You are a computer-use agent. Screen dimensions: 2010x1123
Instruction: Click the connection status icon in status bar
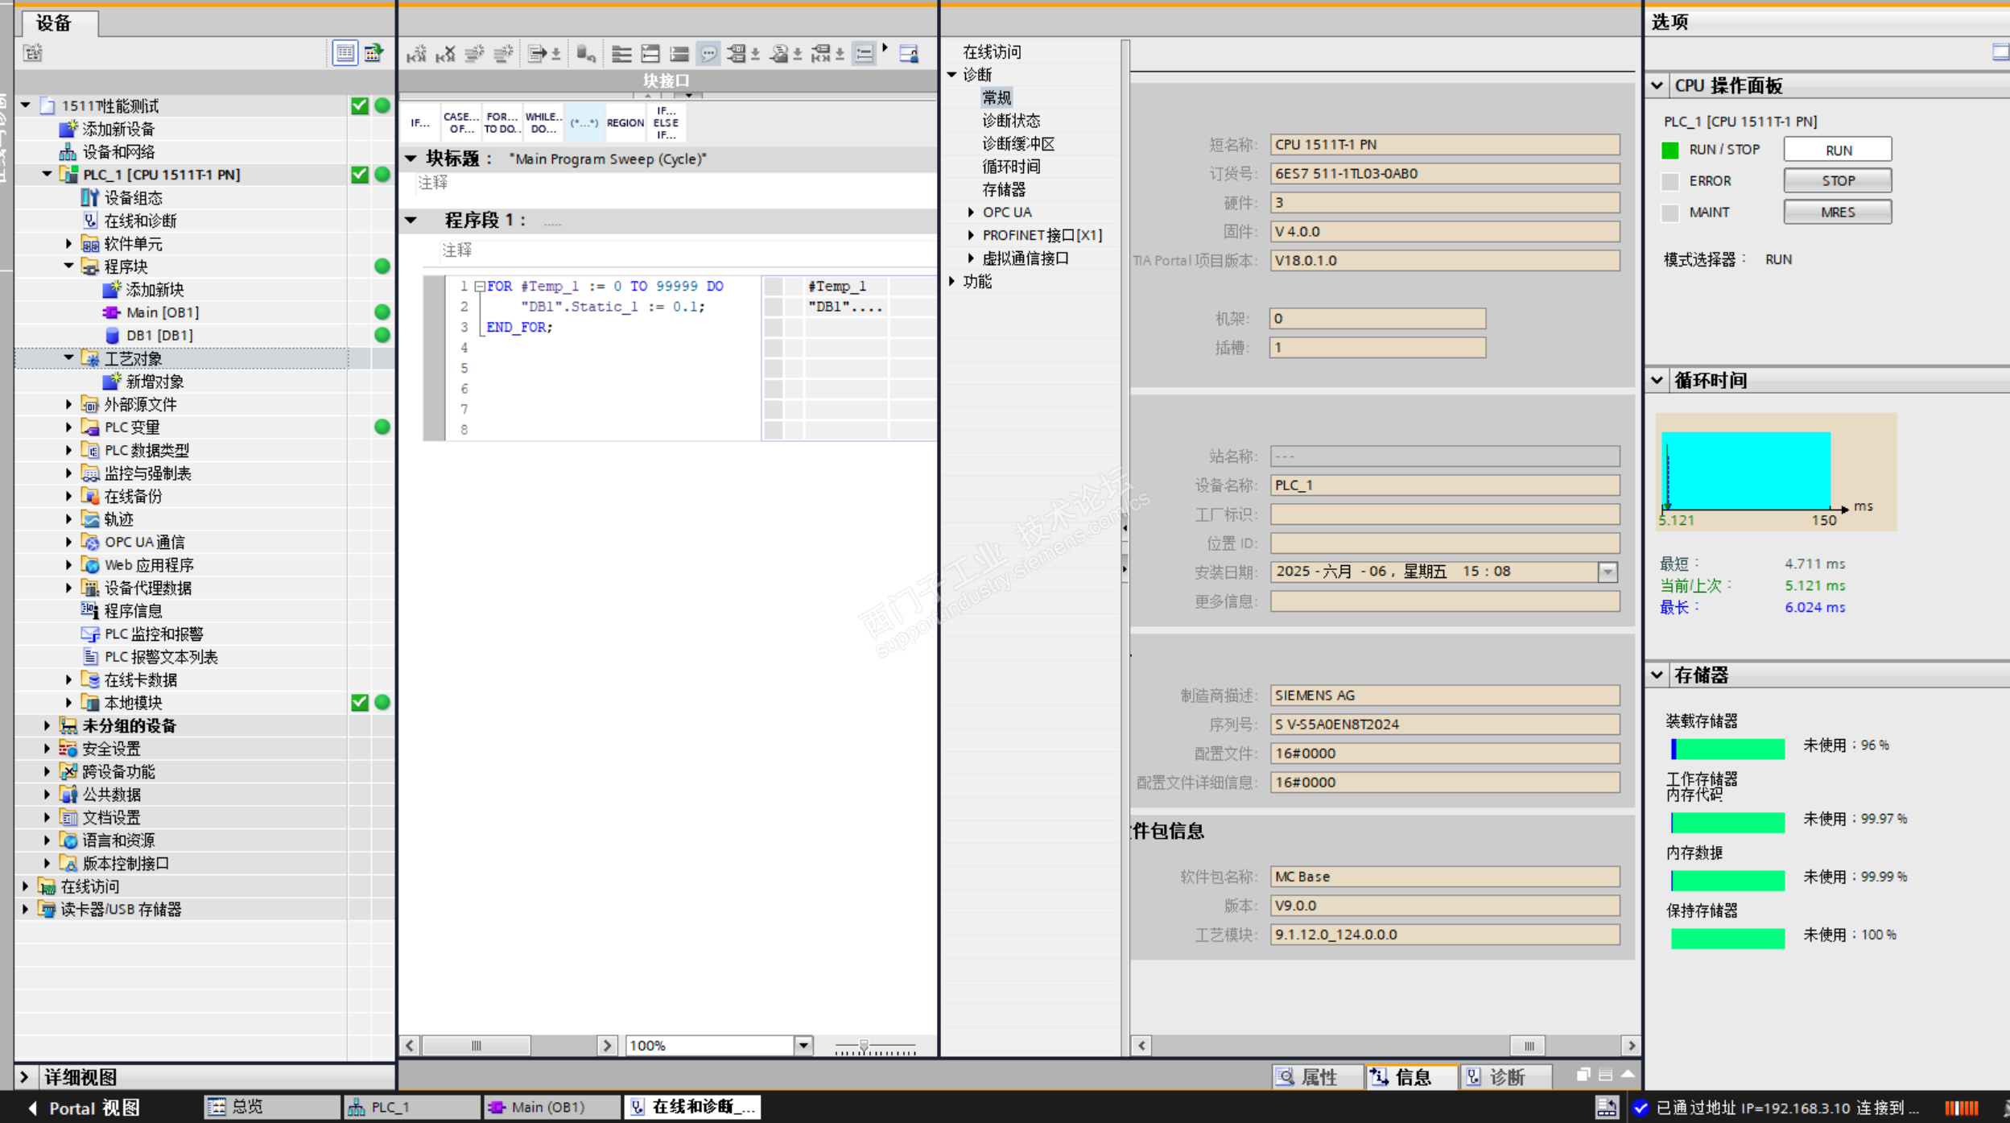click(1640, 1108)
